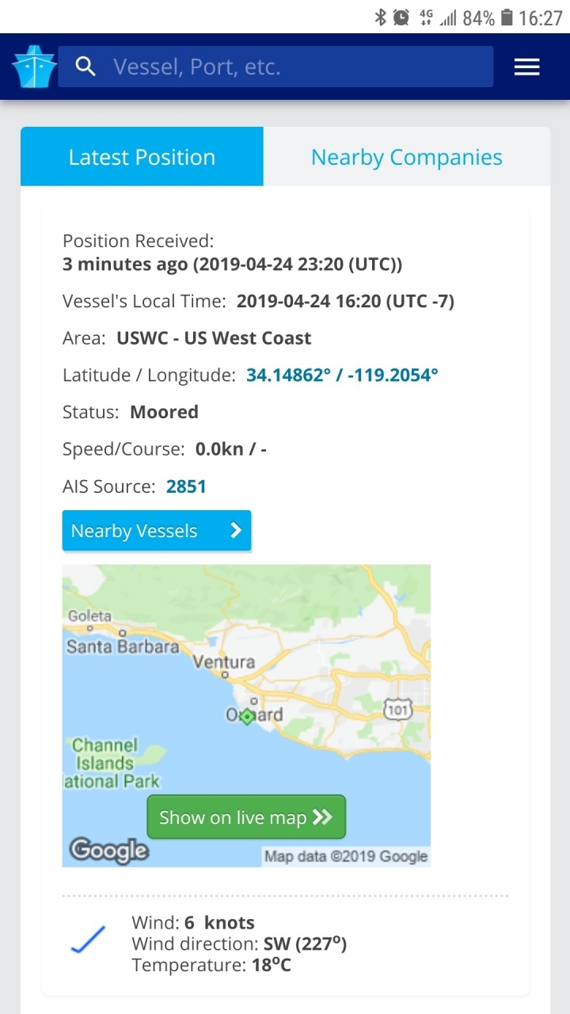Tap the MarineTraffic ship logo
The height and width of the screenshot is (1014, 570).
pyautogui.click(x=34, y=67)
